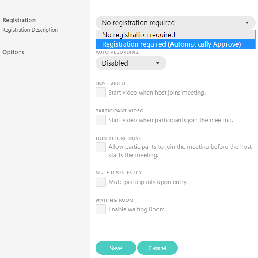Open the Registration dropdown arrow
This screenshot has height=258, width=258.
click(247, 23)
